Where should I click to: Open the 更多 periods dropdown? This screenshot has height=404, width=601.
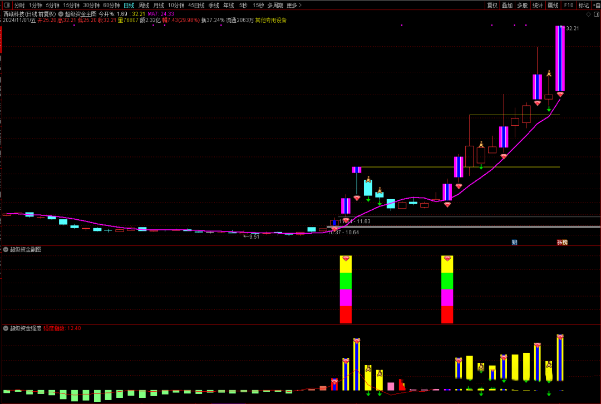click(x=294, y=5)
